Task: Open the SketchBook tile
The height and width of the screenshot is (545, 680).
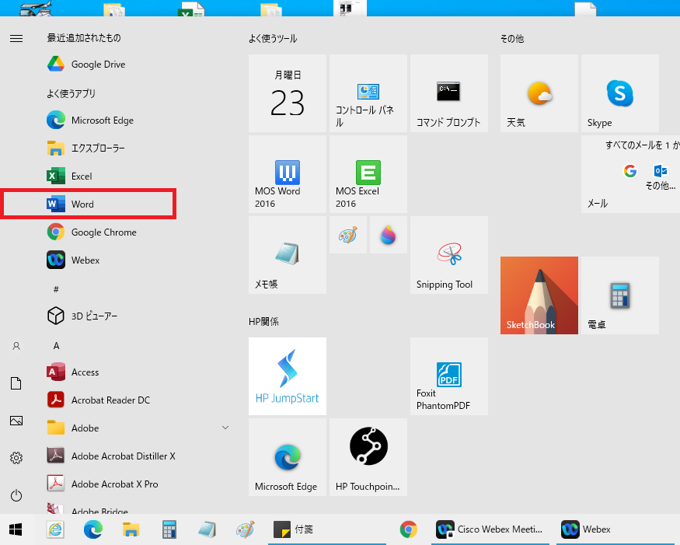Action: click(539, 295)
